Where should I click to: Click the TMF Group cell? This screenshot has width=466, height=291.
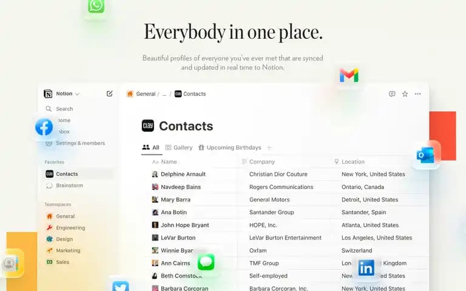(x=264, y=263)
